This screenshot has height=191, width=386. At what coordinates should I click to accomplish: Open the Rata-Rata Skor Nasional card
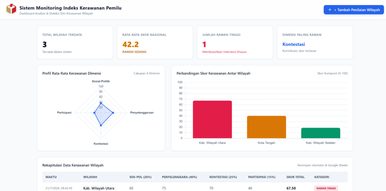point(155,42)
